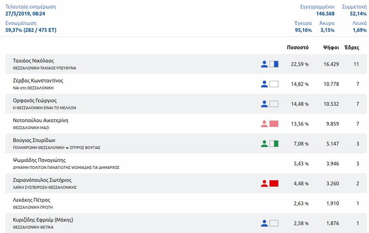The width and height of the screenshot is (369, 233).
Task: Open the Λεκάκης Πέτρος candidate entry
Action: click(x=32, y=200)
